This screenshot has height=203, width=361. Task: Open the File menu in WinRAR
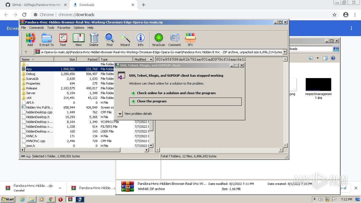pos(23,28)
